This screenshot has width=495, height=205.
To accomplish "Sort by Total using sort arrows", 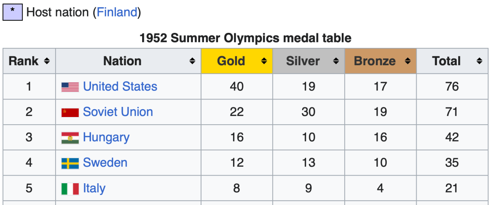I will click(479, 61).
